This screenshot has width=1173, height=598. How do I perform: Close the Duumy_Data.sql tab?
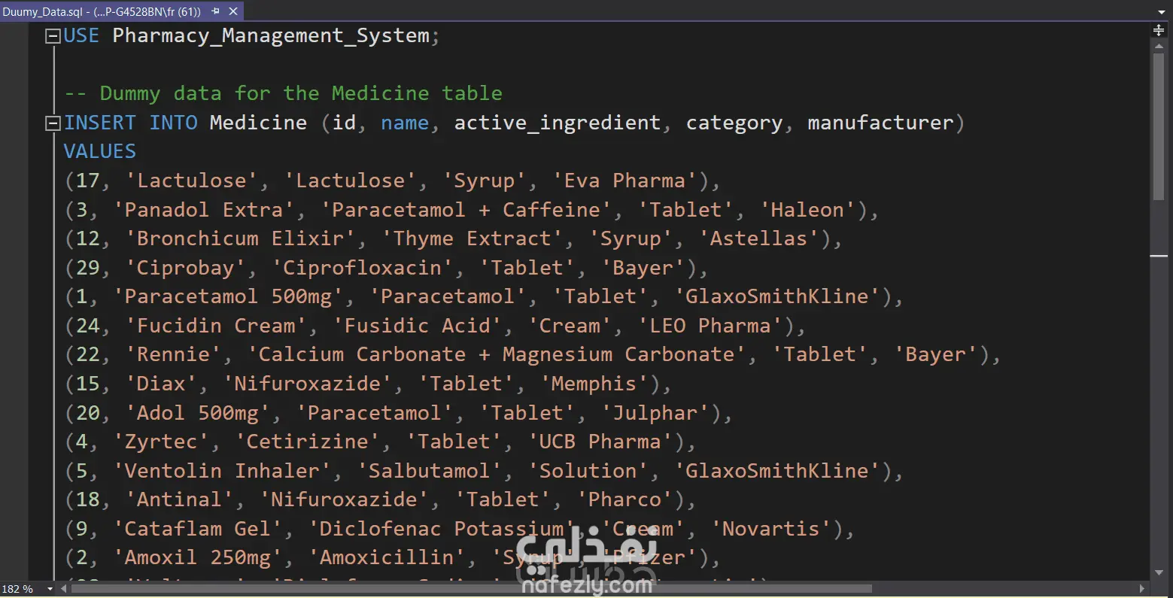point(233,11)
